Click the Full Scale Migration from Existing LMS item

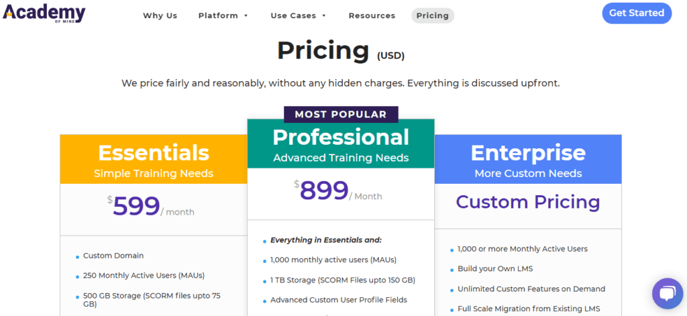click(529, 309)
